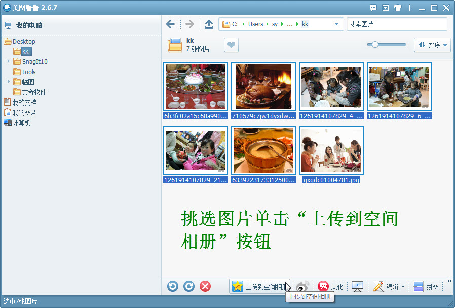
Task: Click 我的电脑 header
Action: point(24,25)
